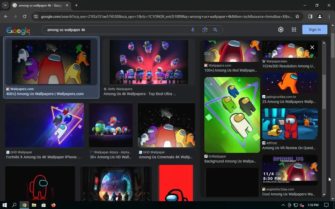Click the main page scrollbar thumb

point(333,45)
